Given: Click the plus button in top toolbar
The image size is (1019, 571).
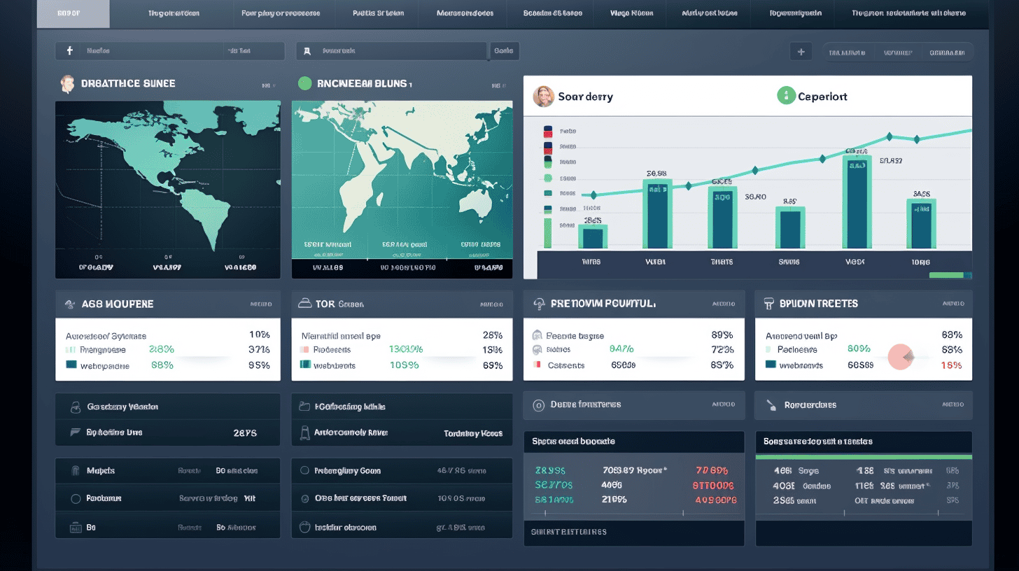Looking at the screenshot, I should (x=801, y=51).
